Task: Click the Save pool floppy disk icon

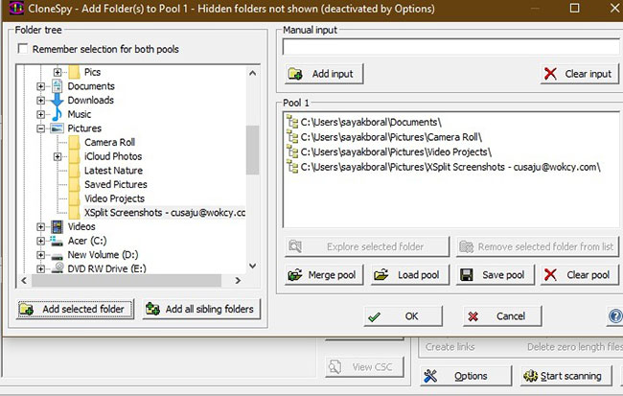Action: [467, 275]
